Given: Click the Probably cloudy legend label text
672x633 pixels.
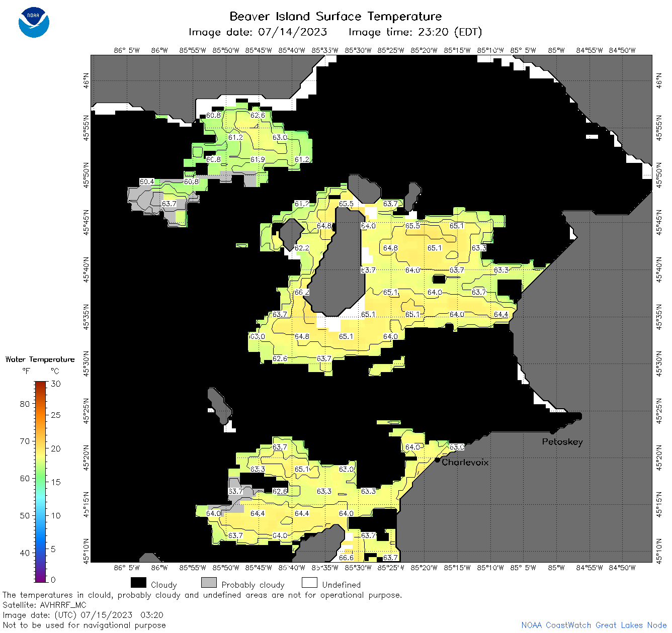Looking at the screenshot, I should click(253, 585).
